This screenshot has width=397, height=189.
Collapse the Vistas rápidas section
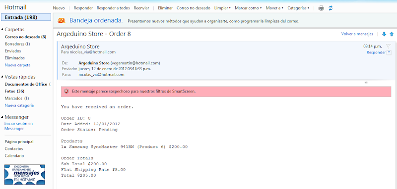click(2, 77)
